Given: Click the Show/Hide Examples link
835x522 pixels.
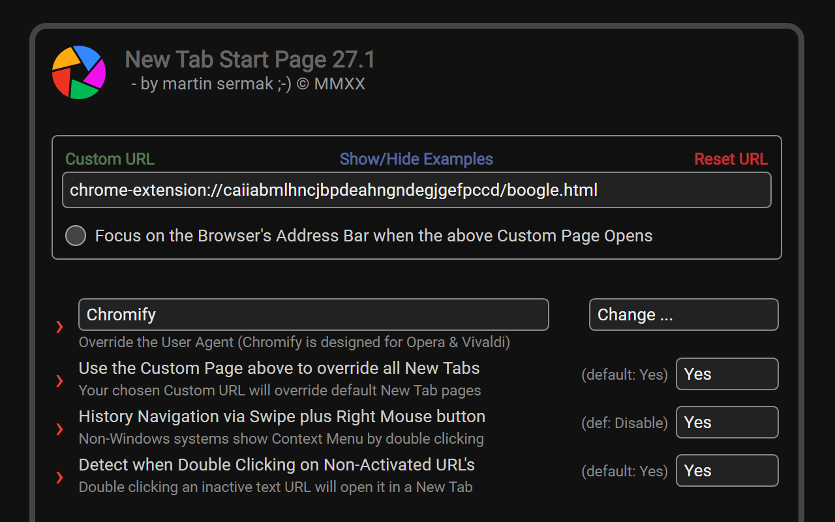Looking at the screenshot, I should [416, 159].
